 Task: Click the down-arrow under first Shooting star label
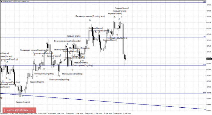point(34,55)
